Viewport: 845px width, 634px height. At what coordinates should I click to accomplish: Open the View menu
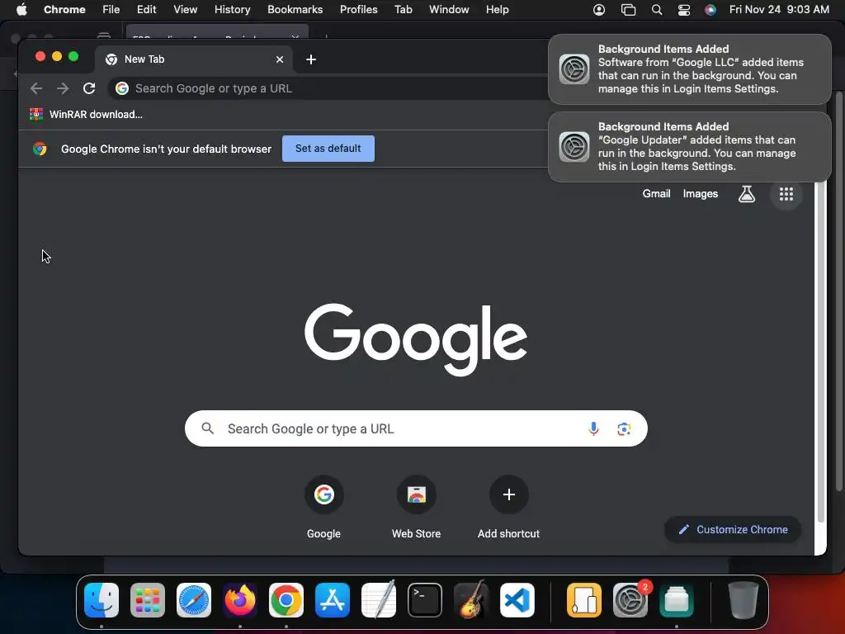tap(185, 9)
